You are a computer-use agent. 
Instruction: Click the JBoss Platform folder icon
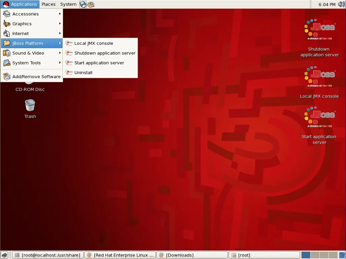click(7, 43)
